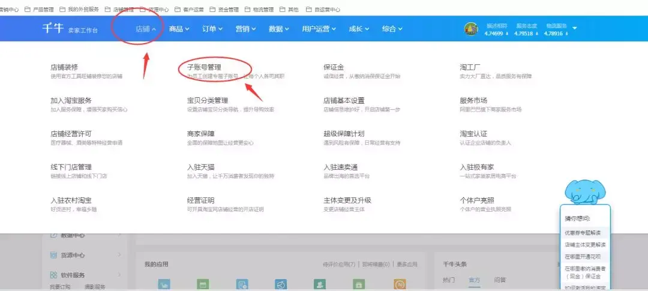Image resolution: width=648 pixels, height=291 pixels.
Task: Open the 我的外贸服务 bookmark folder
Action: (79, 9)
